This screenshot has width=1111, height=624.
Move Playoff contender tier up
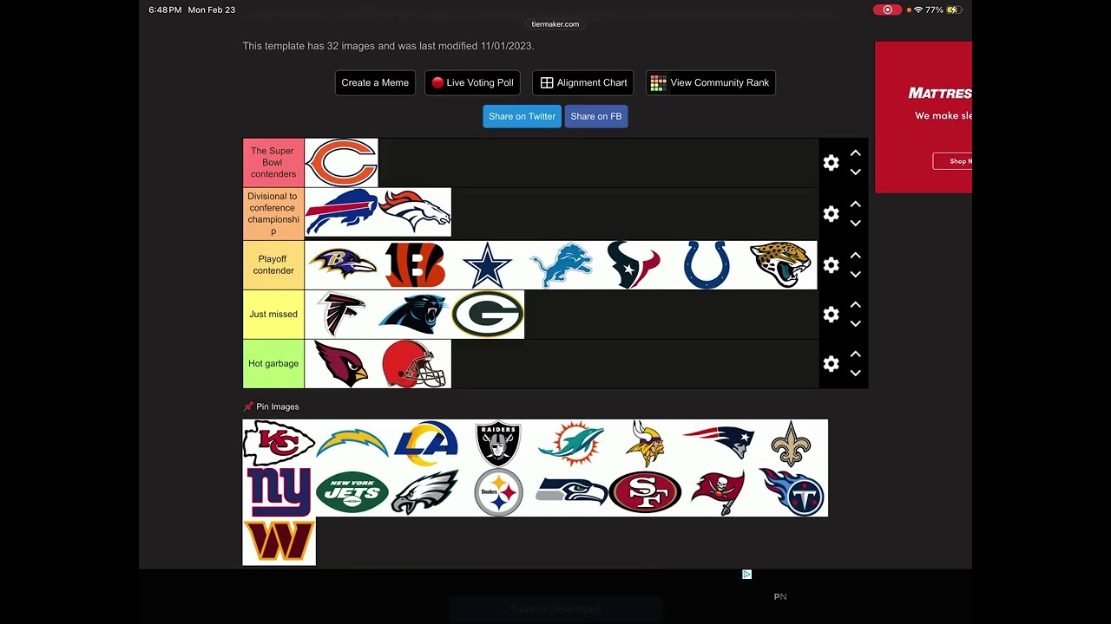(x=855, y=256)
